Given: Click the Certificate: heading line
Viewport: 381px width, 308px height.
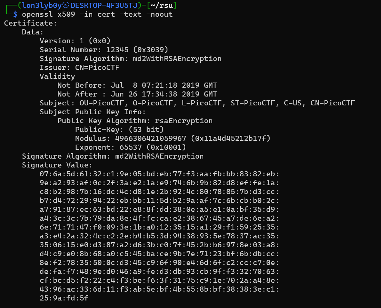Looking at the screenshot, I should tap(30, 23).
